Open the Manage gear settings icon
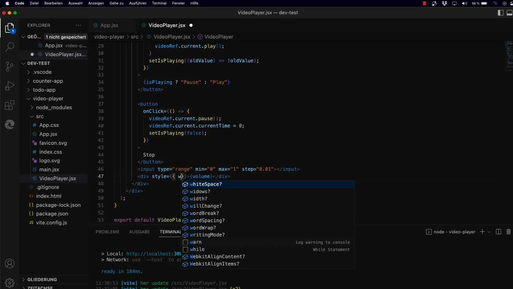The image size is (513, 289). click(10, 283)
